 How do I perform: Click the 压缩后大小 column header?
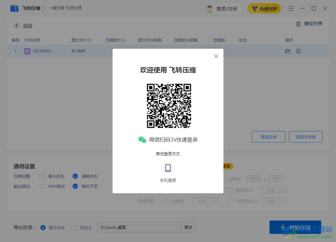[x=116, y=40]
